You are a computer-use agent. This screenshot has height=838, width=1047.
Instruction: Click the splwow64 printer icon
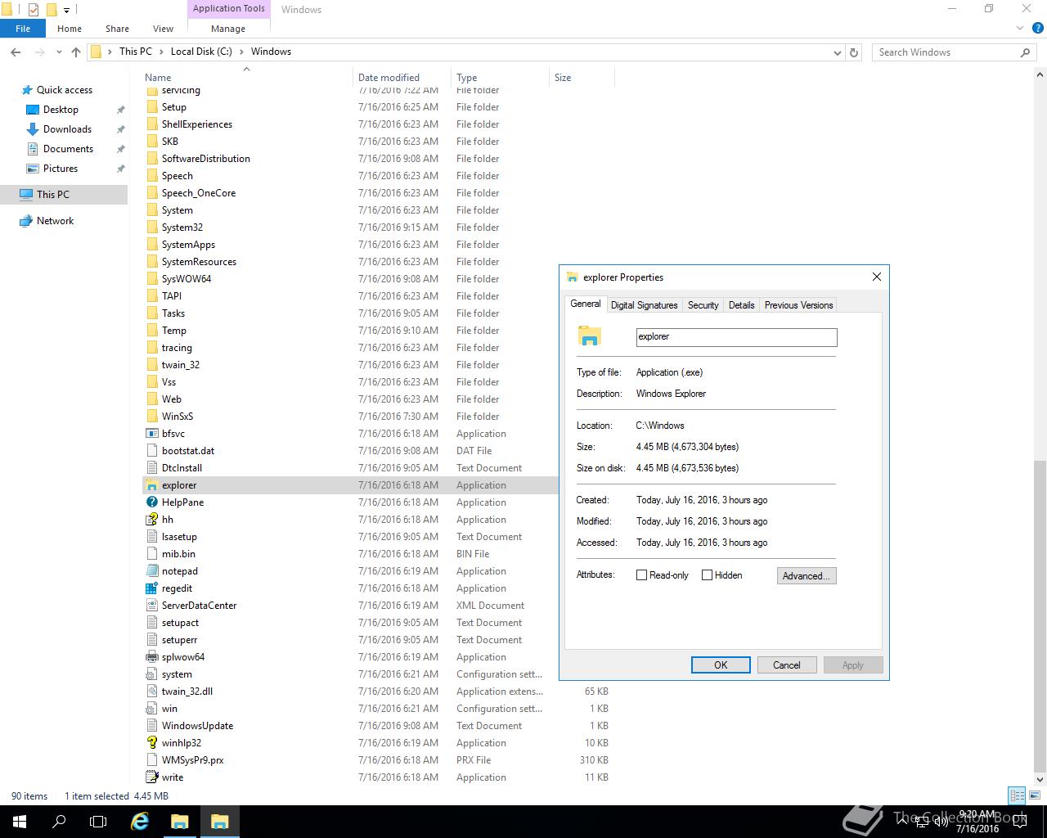click(151, 657)
